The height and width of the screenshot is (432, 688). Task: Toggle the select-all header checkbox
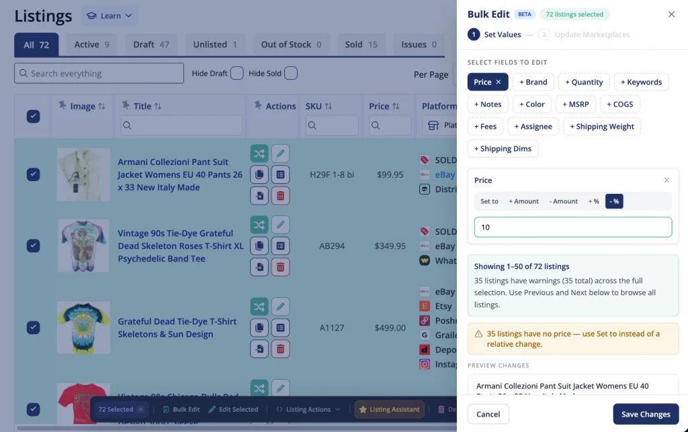(34, 116)
